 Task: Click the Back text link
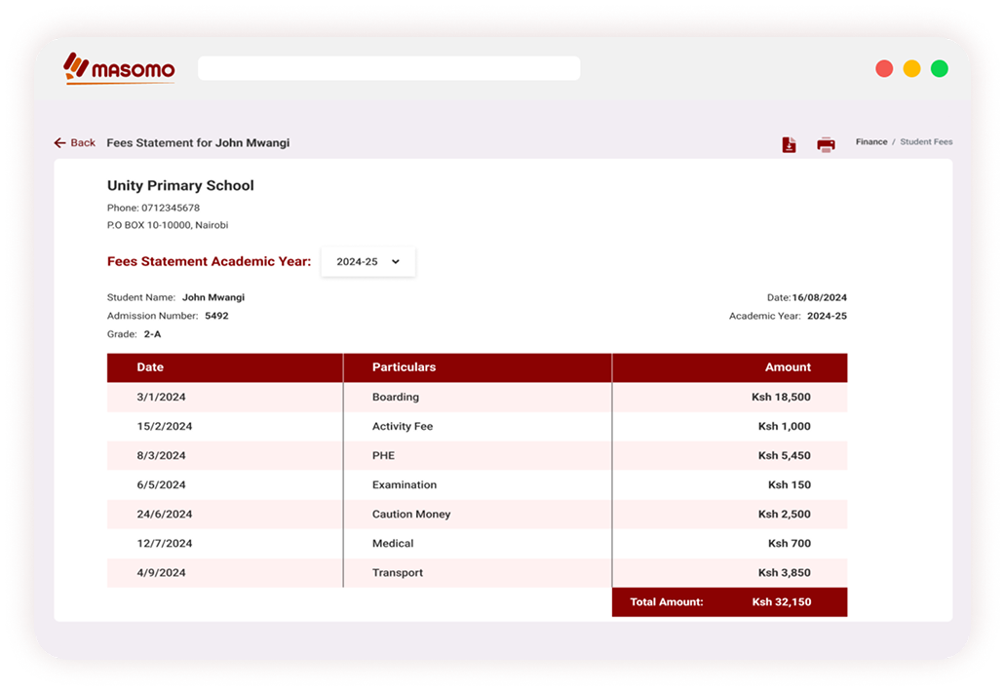click(83, 143)
